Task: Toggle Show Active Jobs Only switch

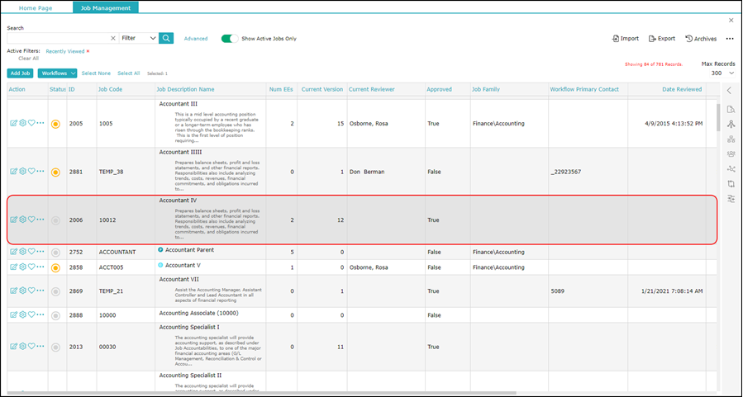Action: [x=230, y=38]
